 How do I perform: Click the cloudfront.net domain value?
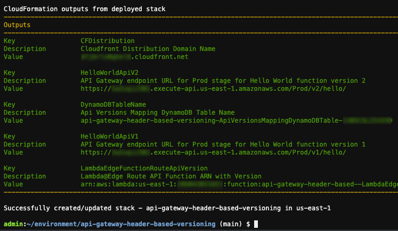(134, 57)
